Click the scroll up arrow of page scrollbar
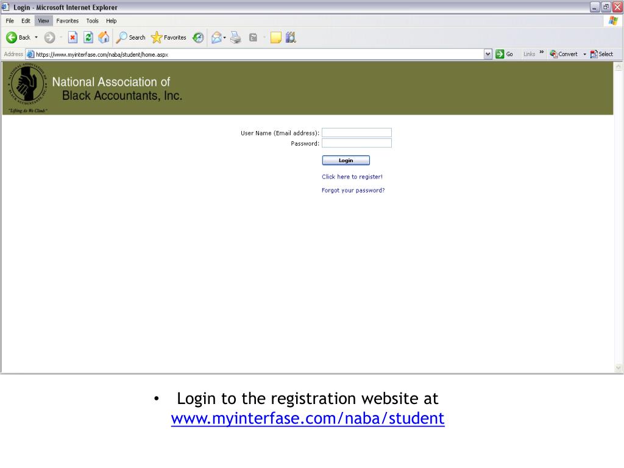 619,67
